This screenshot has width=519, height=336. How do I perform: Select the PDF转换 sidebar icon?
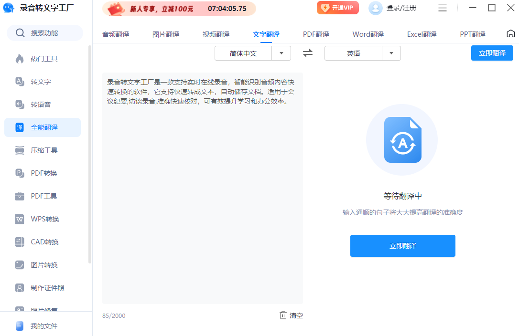pos(20,173)
